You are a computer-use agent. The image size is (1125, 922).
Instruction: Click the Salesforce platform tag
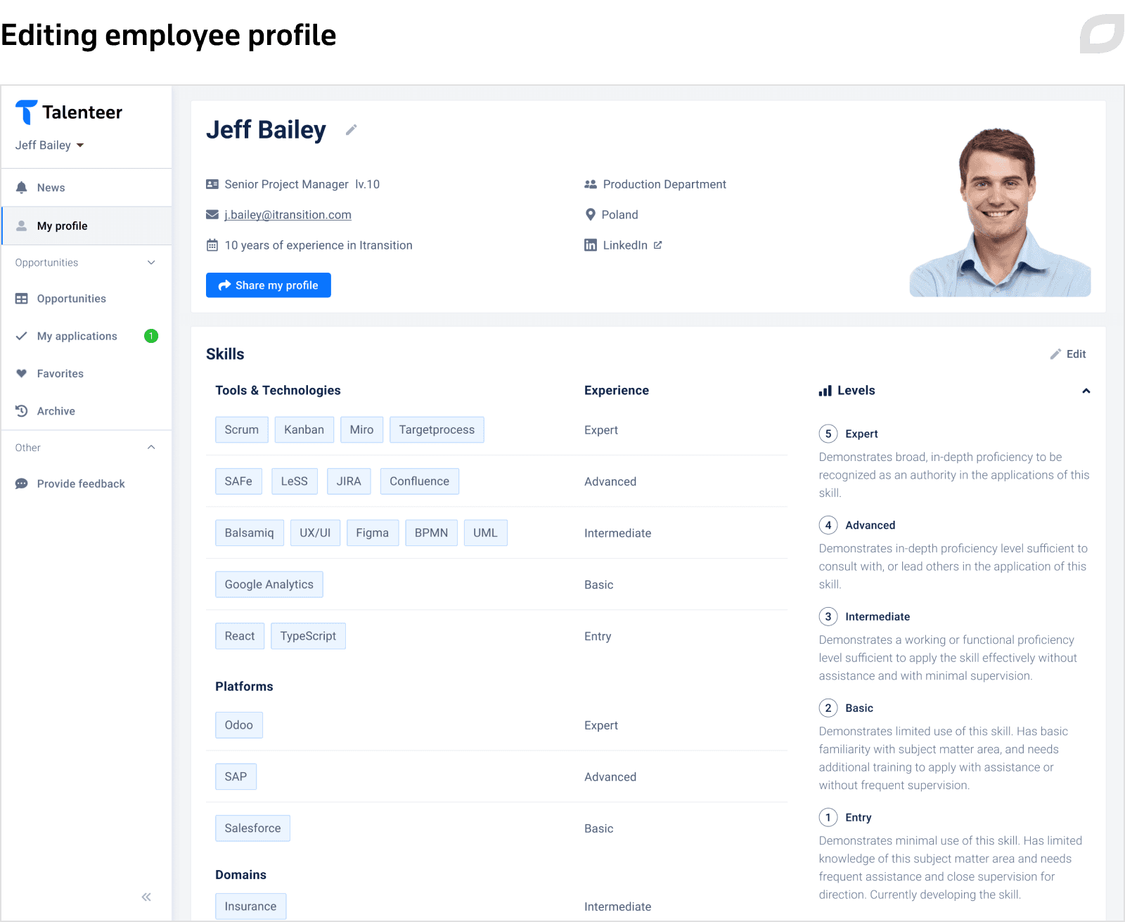tap(252, 829)
